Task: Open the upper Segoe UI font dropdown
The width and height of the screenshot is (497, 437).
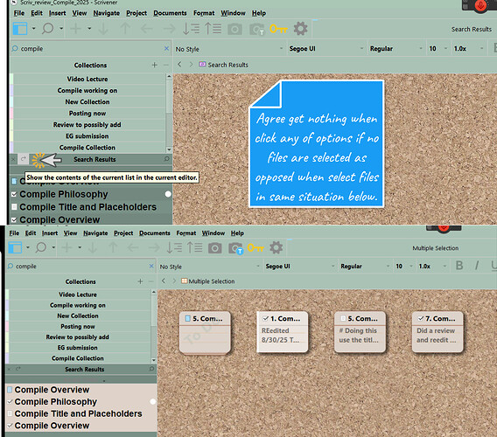Action: 326,49
